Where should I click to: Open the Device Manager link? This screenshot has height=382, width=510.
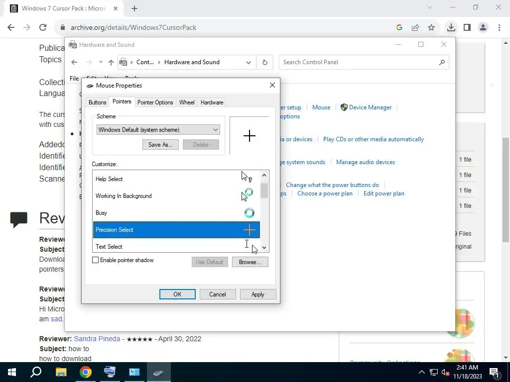pos(370,107)
